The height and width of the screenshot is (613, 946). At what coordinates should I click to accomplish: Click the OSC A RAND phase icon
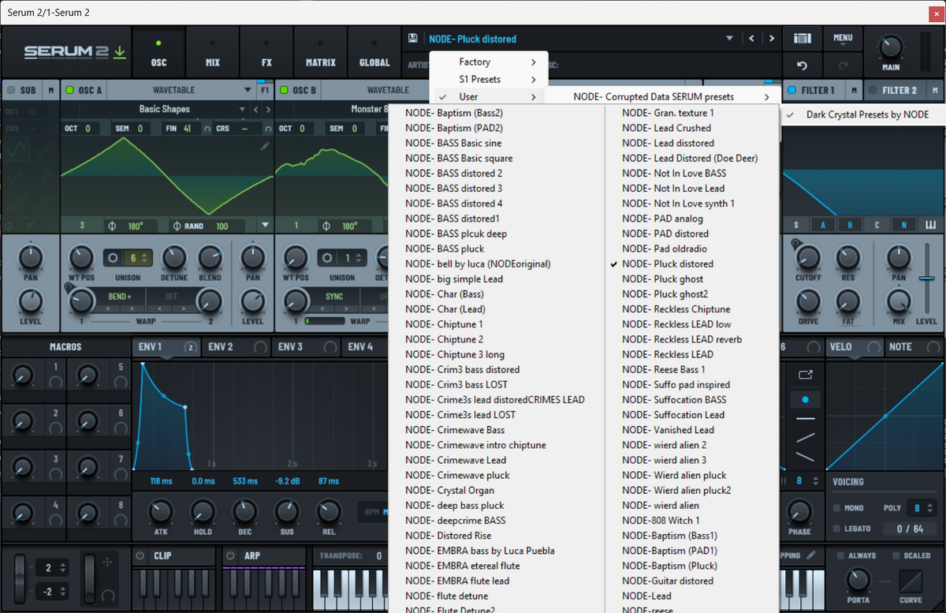pos(176,226)
